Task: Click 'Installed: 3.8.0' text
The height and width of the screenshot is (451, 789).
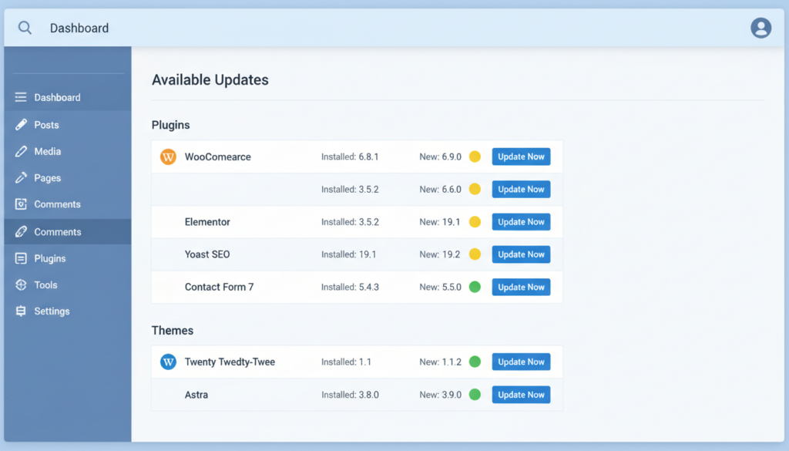Action: point(350,395)
